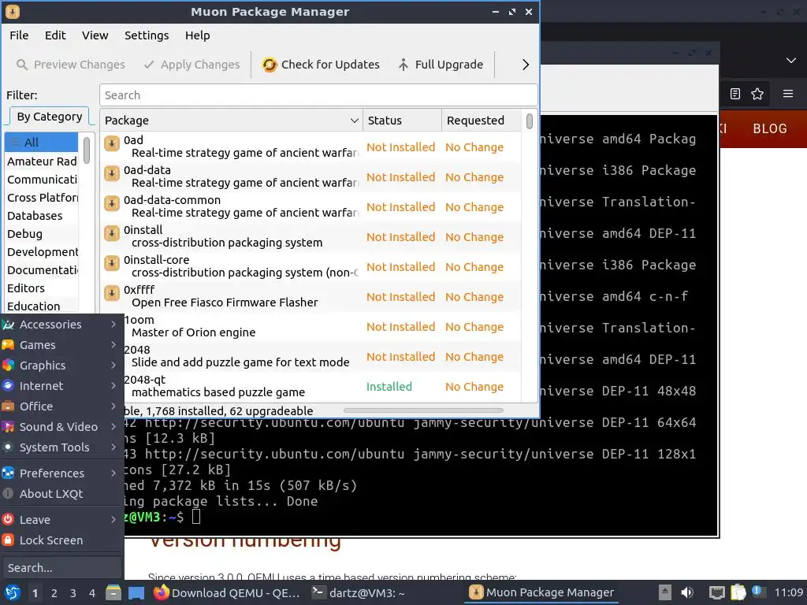Click the volume speaker tray icon
The image size is (807, 605).
(687, 592)
